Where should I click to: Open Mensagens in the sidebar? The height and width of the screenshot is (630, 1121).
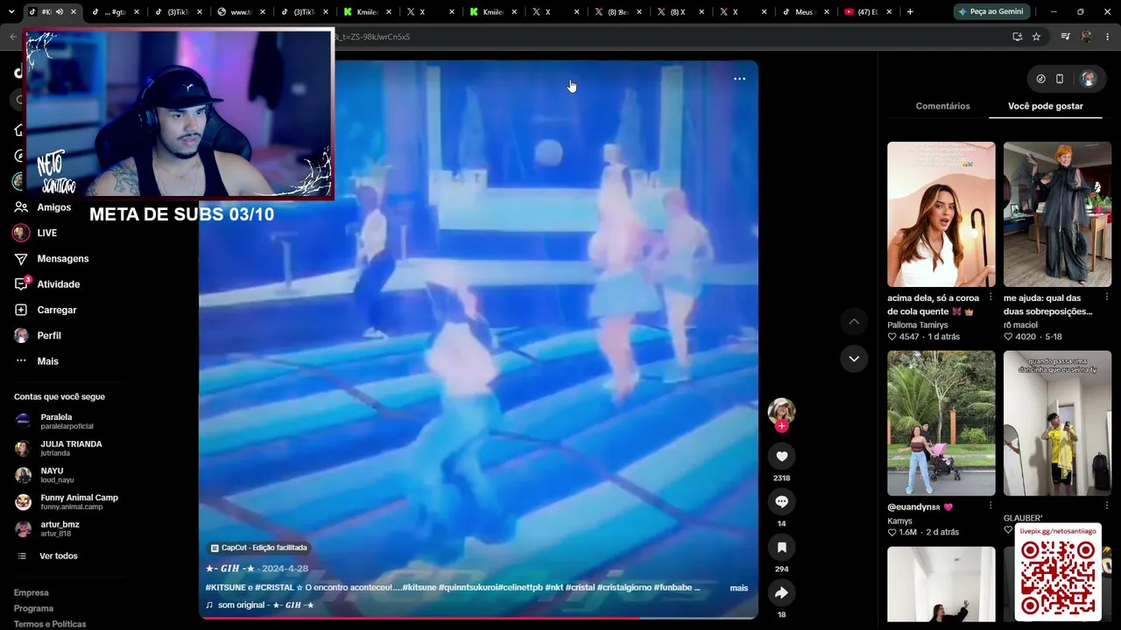[52, 259]
